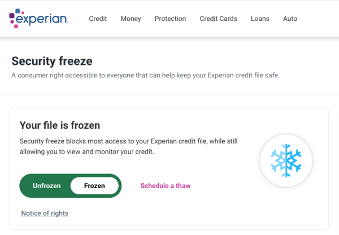339x235 pixels.
Task: Open the Notice of rights link
Action: [x=45, y=213]
